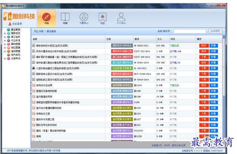Click the version 1.0.1.6 status bar text
Image resolution: width=237 pixels, height=154 pixels.
click(x=192, y=151)
